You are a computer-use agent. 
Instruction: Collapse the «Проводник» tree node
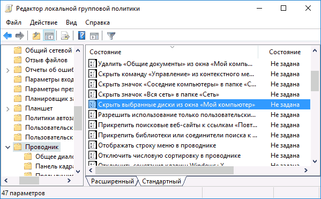(x=8, y=147)
